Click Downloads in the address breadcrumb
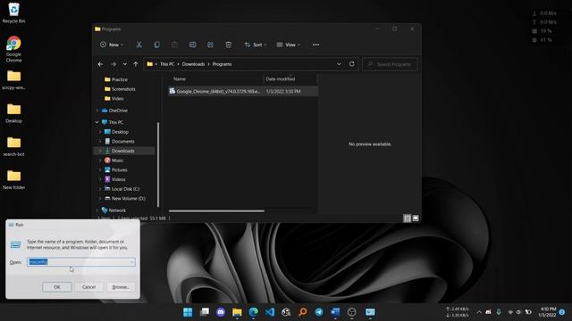The width and height of the screenshot is (572, 321). click(x=193, y=64)
